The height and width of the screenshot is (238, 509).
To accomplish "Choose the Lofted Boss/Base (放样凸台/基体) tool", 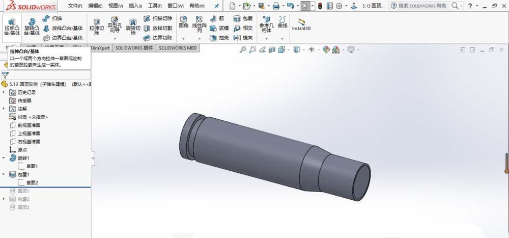I will (63, 29).
